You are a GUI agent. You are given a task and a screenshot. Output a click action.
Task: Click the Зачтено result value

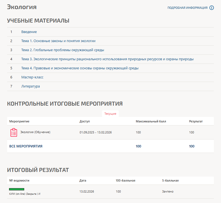[x=168, y=191]
